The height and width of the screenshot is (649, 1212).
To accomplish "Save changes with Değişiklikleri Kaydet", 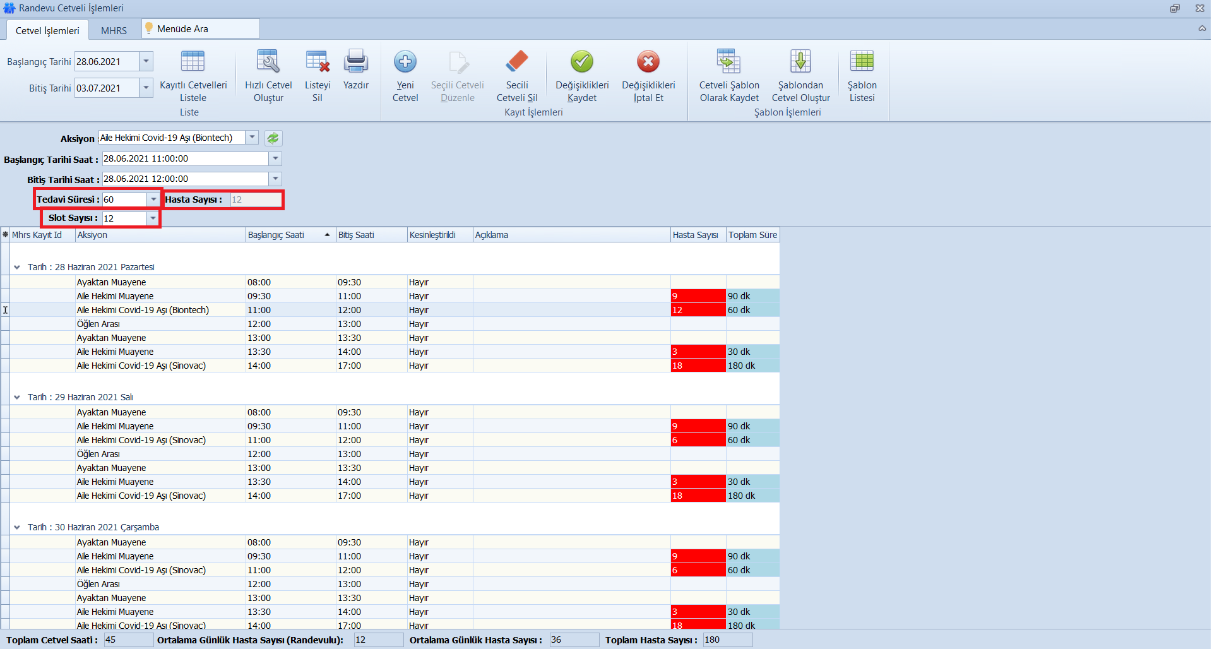I will tap(582, 62).
